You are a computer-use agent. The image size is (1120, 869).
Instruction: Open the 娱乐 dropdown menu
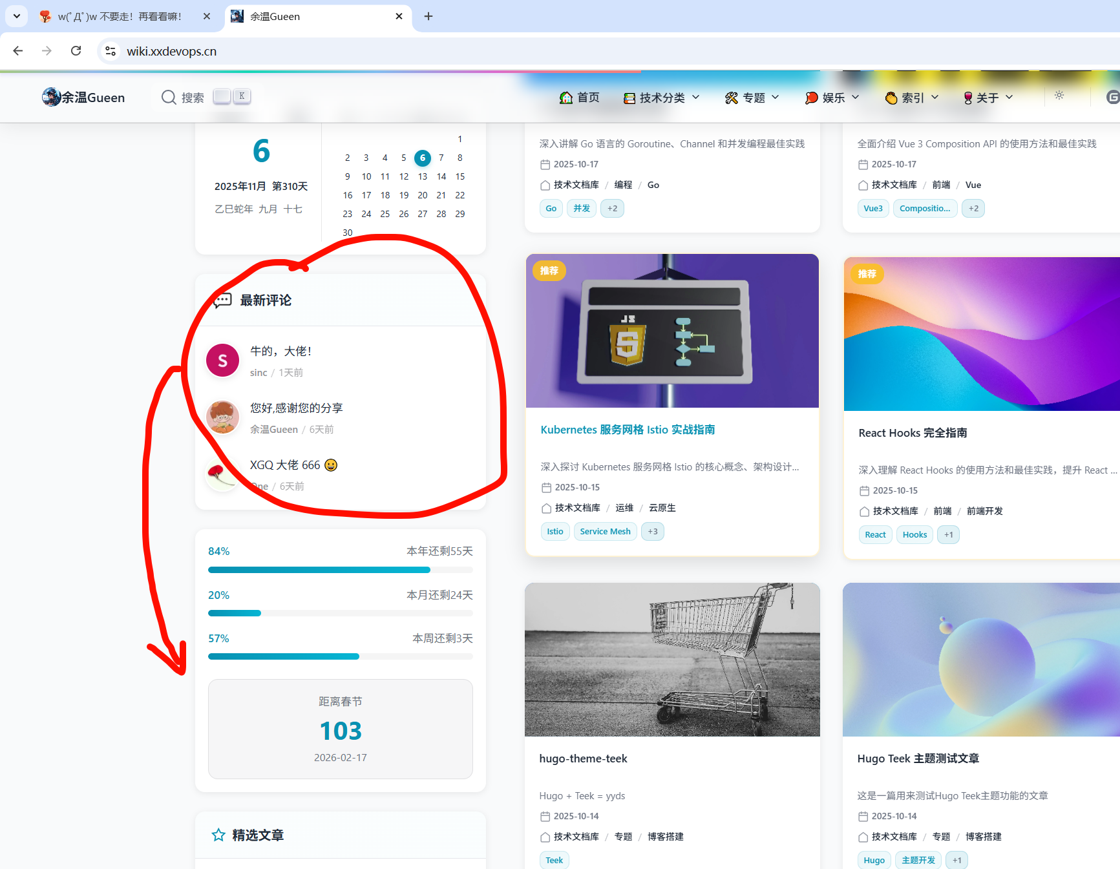click(x=832, y=98)
